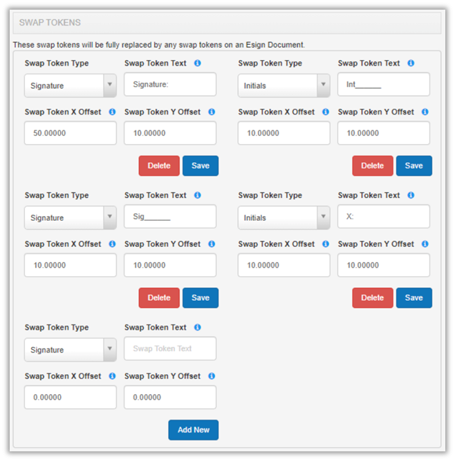455x461 pixels.
Task: Click the empty Swap Token Text field
Action: coord(170,349)
